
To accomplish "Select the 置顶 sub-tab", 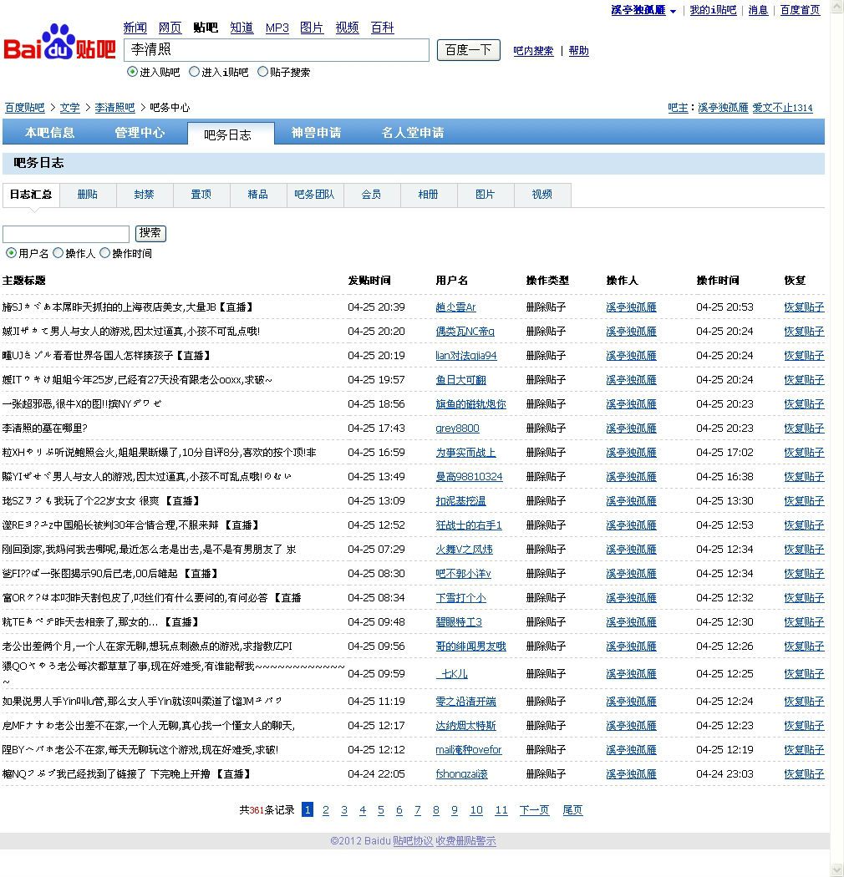I will pyautogui.click(x=201, y=195).
